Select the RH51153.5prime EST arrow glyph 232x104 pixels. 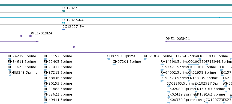click(46, 59)
